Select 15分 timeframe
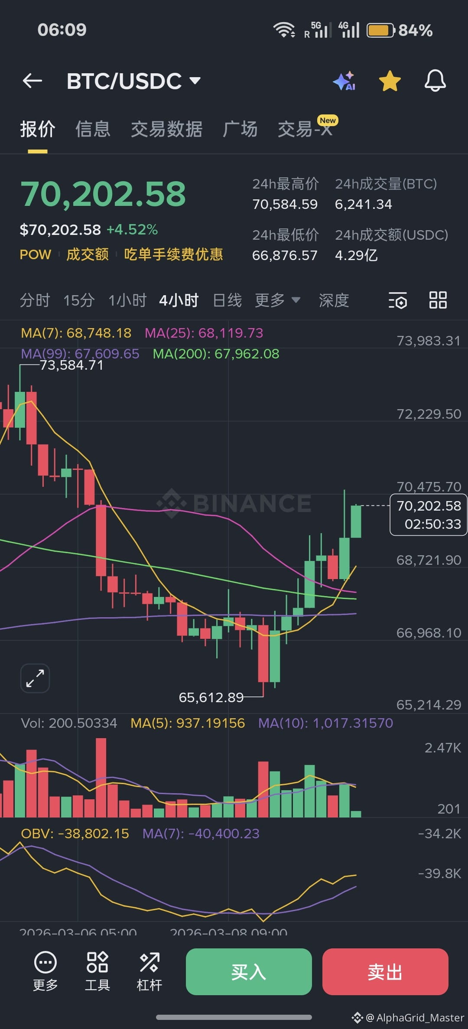Screen dimensions: 468x1029 pyautogui.click(x=79, y=300)
